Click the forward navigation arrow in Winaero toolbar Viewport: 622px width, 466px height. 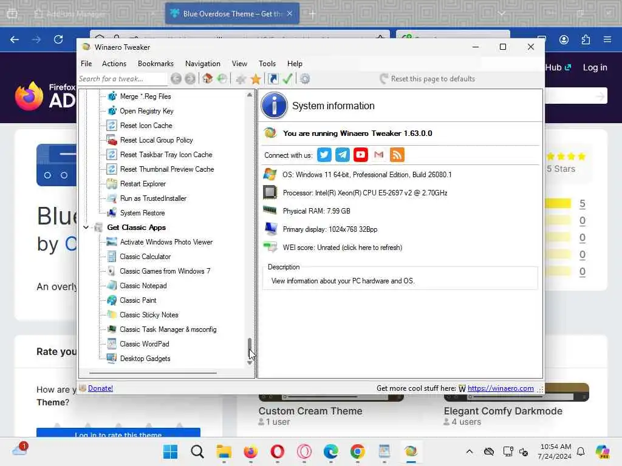click(190, 79)
